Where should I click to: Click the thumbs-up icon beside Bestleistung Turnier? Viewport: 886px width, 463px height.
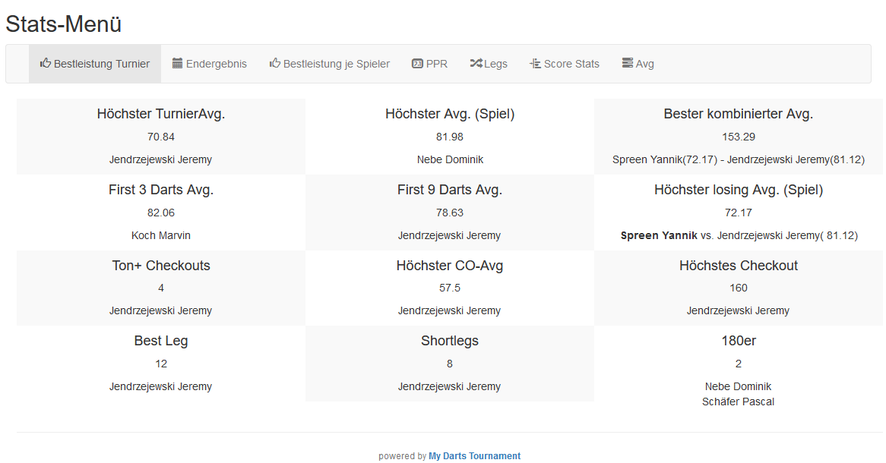coord(46,64)
